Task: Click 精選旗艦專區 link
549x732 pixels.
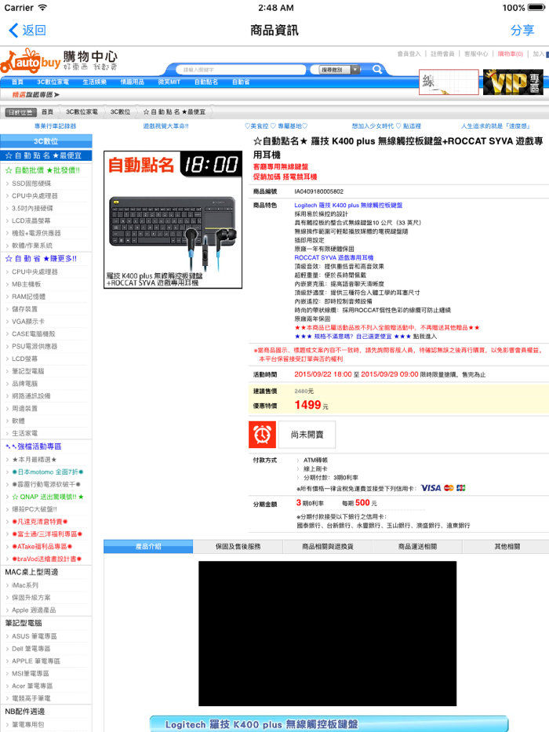Action: tap(36, 95)
